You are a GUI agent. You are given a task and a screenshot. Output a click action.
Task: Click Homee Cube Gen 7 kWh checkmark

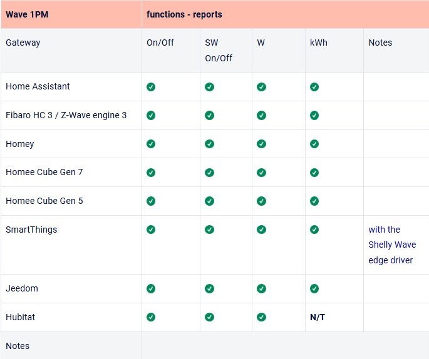click(314, 173)
